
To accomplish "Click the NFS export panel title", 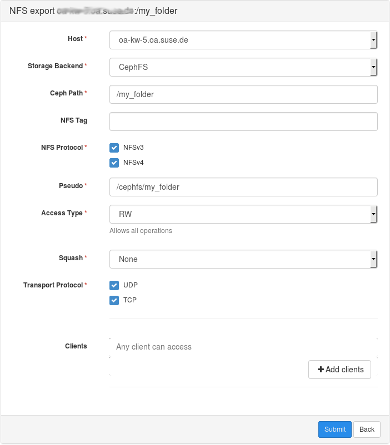I will pos(93,11).
